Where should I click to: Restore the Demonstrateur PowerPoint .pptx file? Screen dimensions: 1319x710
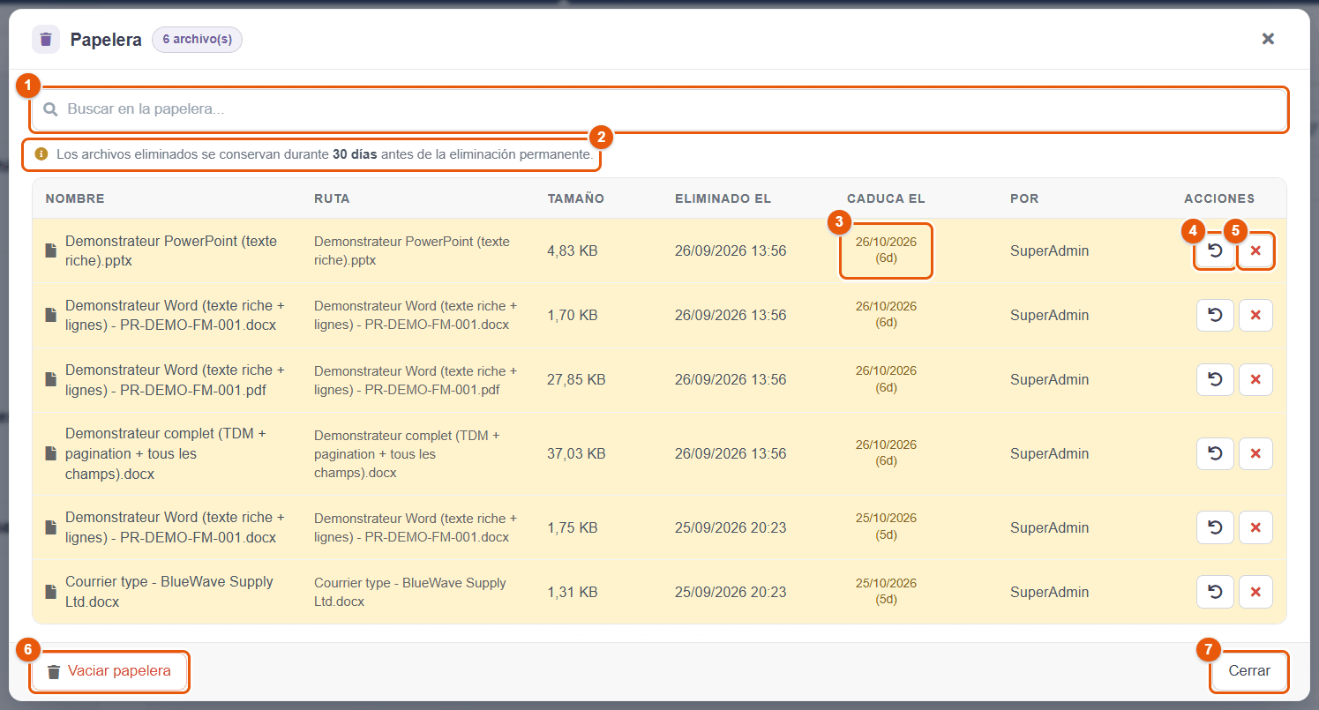point(1215,251)
